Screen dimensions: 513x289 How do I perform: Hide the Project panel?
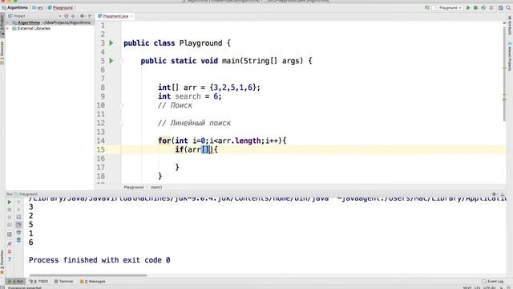coord(90,16)
